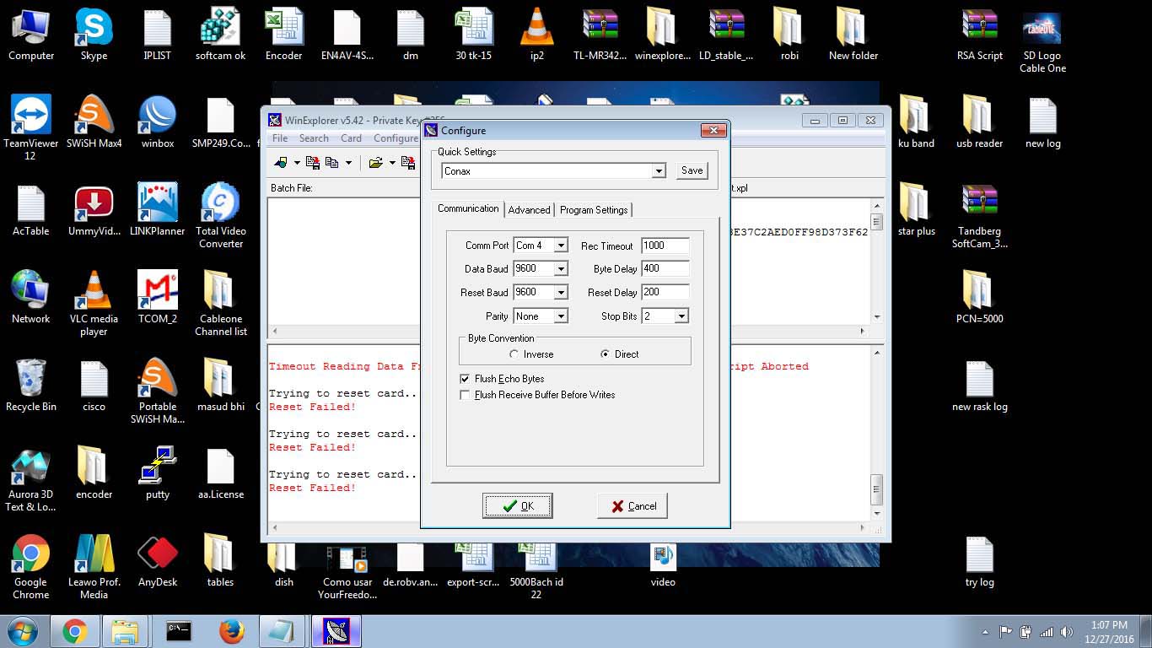1152x648 pixels.
Task: Click the folder open icon in WinExplorer toolbar
Action: pyautogui.click(x=375, y=162)
